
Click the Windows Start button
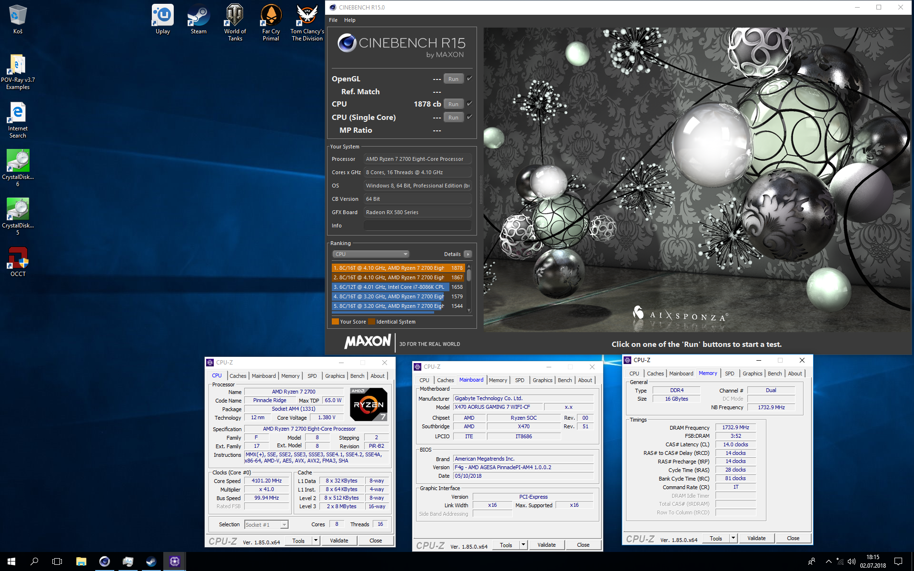coord(11,561)
